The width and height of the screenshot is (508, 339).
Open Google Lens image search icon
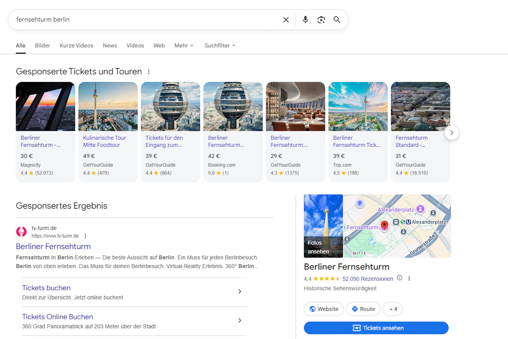click(x=321, y=20)
